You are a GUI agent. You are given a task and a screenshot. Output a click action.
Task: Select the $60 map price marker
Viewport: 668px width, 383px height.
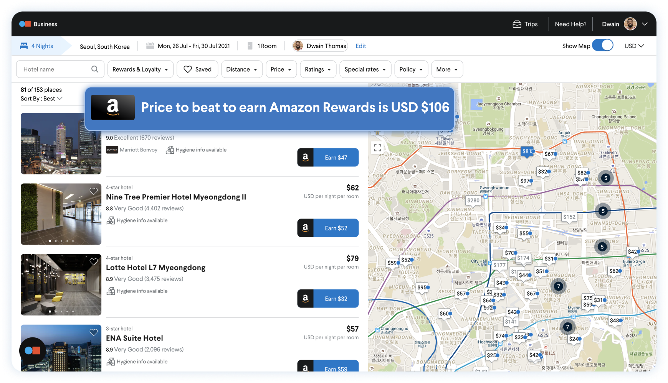tap(445, 314)
